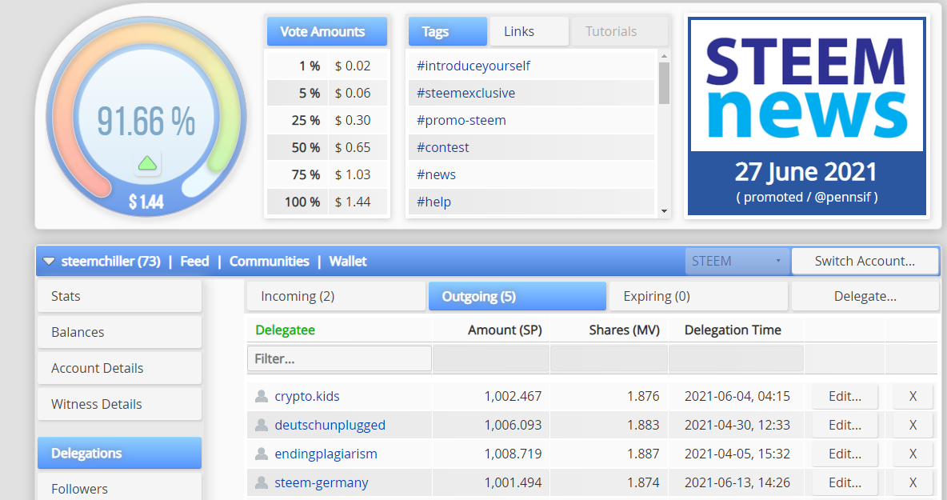947x500 pixels.
Task: Click the Delegatee filter input field
Action: [x=339, y=358]
